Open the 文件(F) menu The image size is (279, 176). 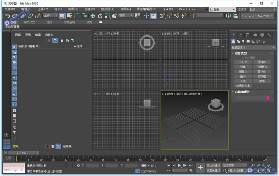point(10,9)
